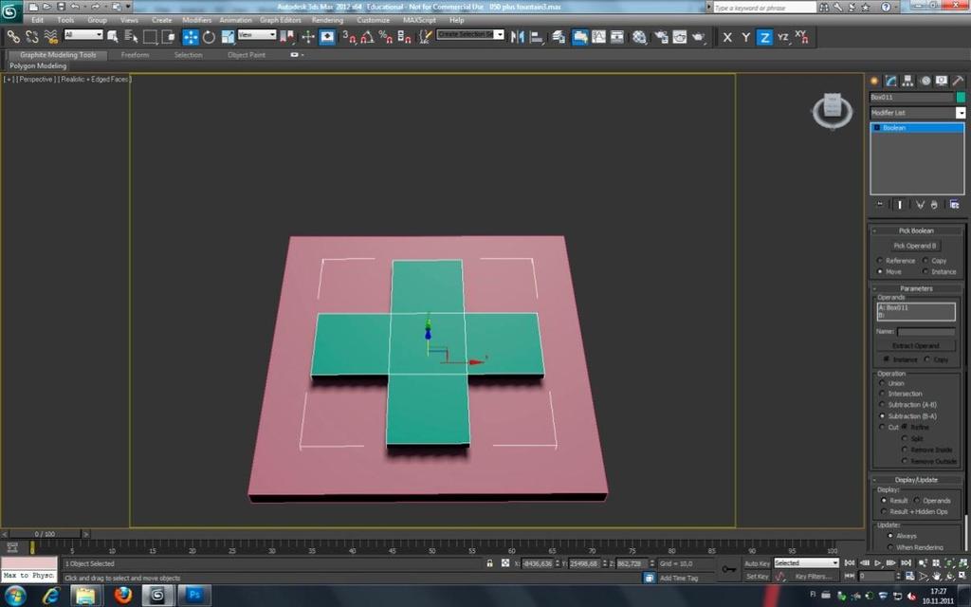Activate the Select and Move tool

[x=190, y=37]
